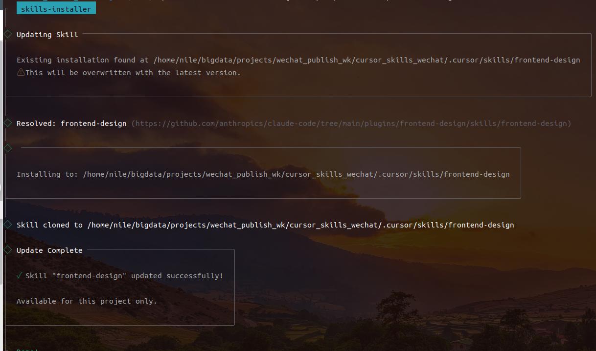Click the Skill cloned to destination path
Viewport: 596px width, 351px height.
coord(300,225)
